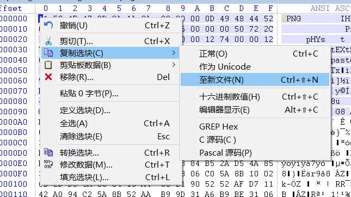Select C 源码(C) copy option
Screen dimensions: 351x197
coord(255,140)
